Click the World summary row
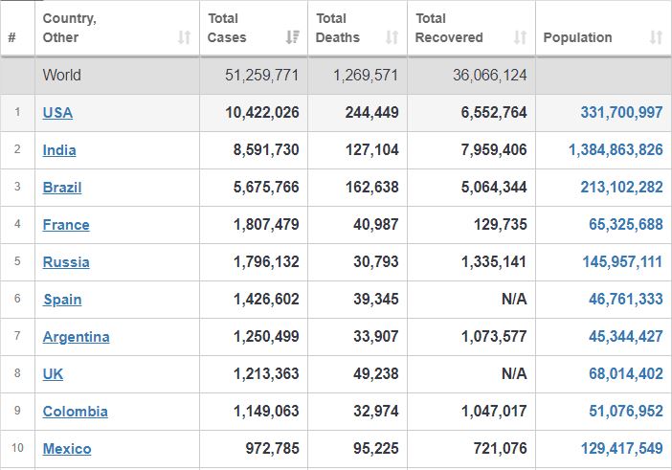The width and height of the screenshot is (672, 470). (336, 76)
